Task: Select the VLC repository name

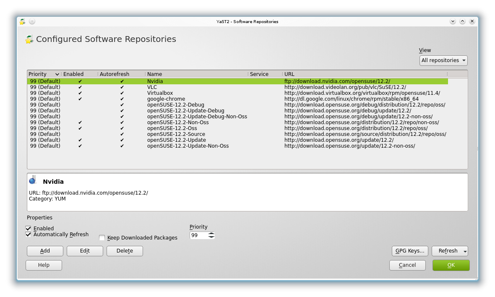Action: [x=152, y=87]
